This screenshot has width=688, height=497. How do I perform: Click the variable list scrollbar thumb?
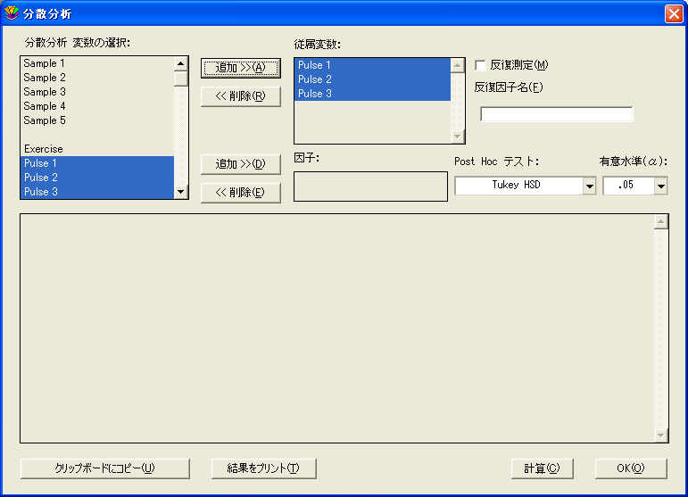[181, 79]
